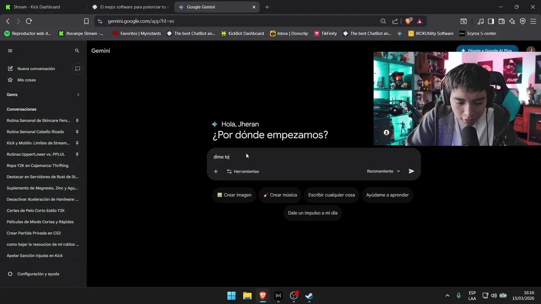This screenshot has width=541, height=304.
Task: Open the Razonamiento model dropdown
Action: pyautogui.click(x=383, y=171)
